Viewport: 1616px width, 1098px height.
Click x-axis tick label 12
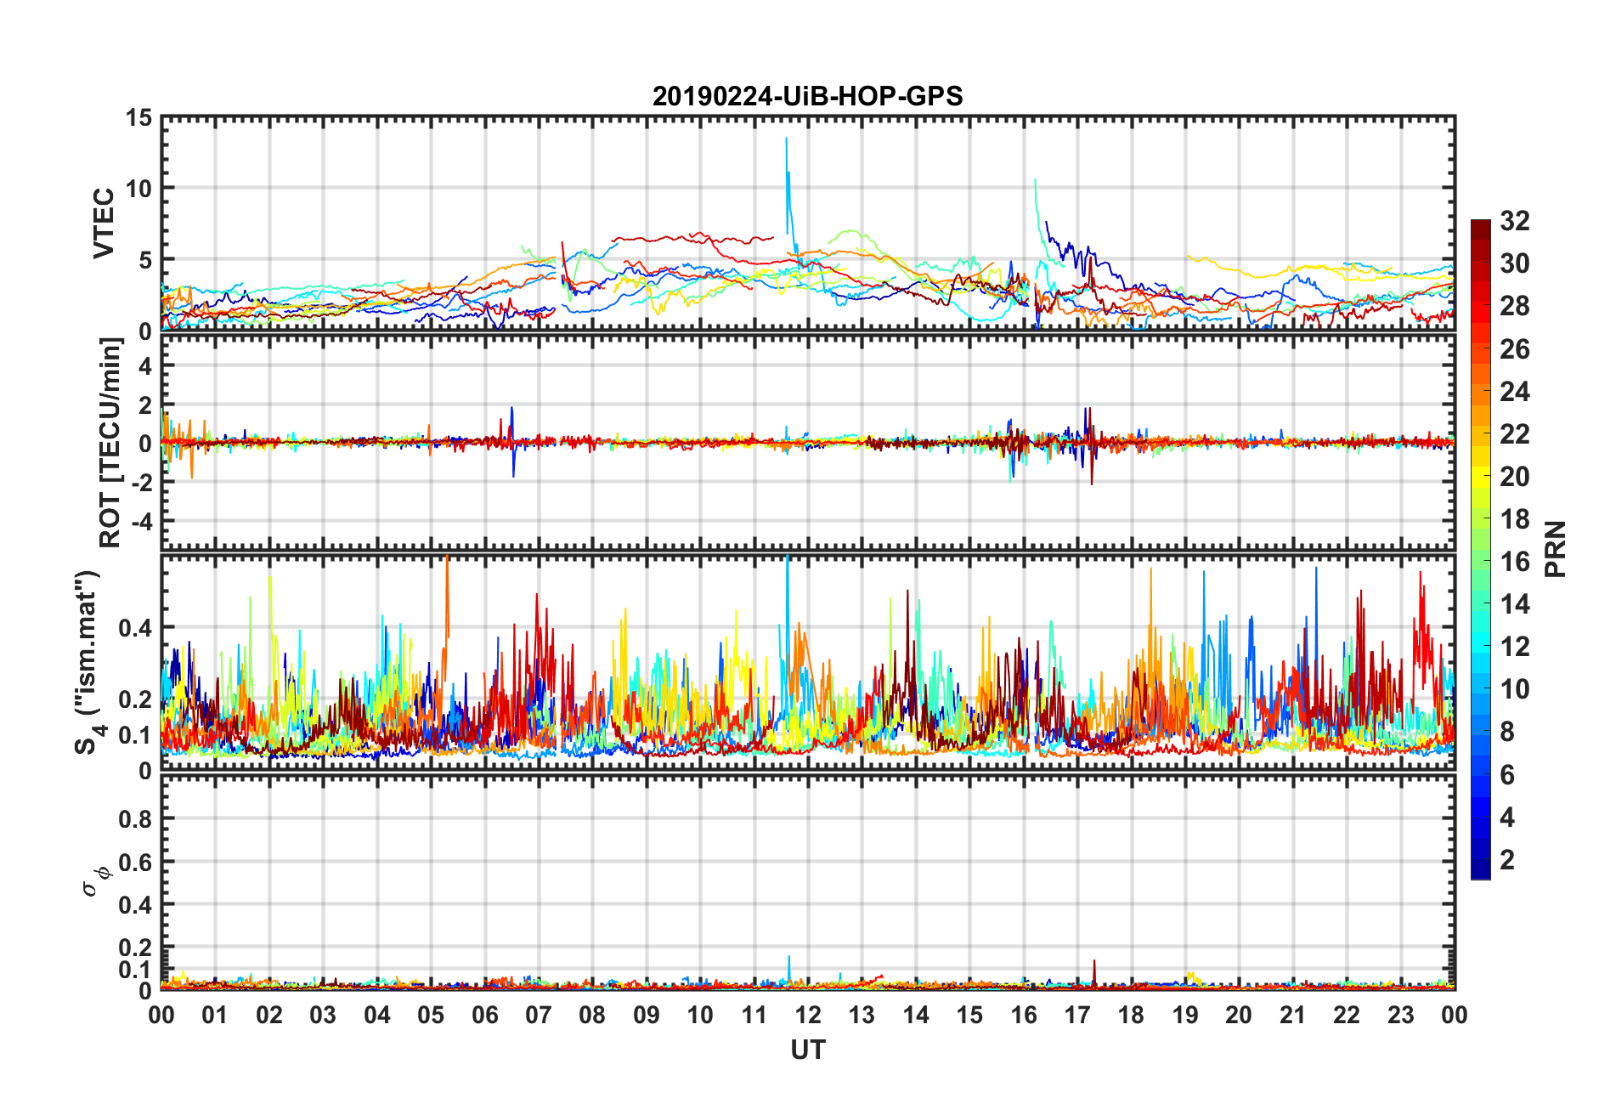pos(807,1015)
